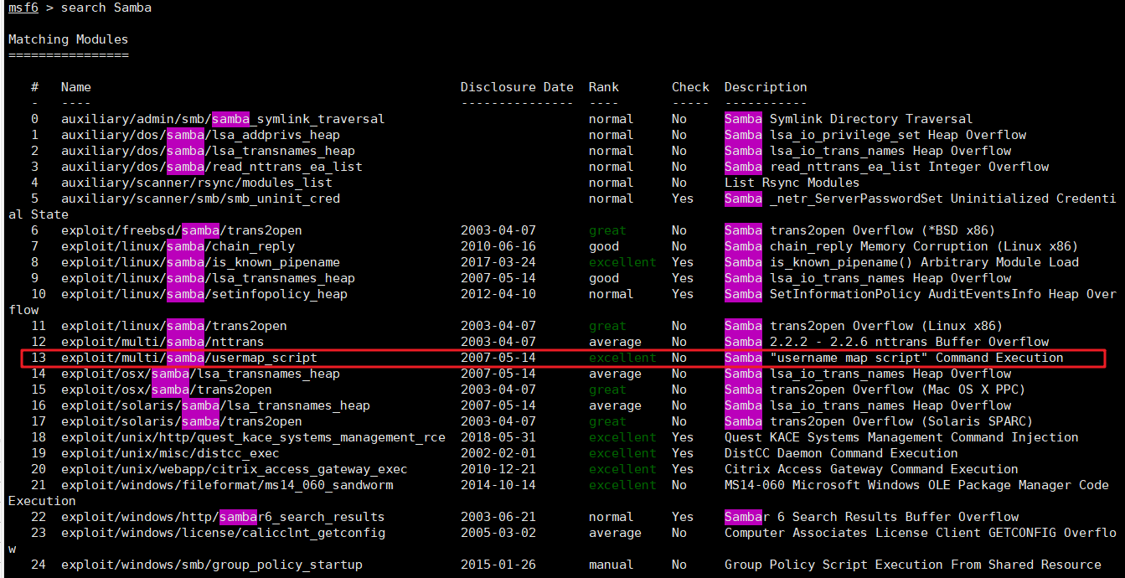This screenshot has width=1125, height=578.
Task: Click 'Sambar 6 Search Results Buffer Overflow'
Action: [x=871, y=517]
